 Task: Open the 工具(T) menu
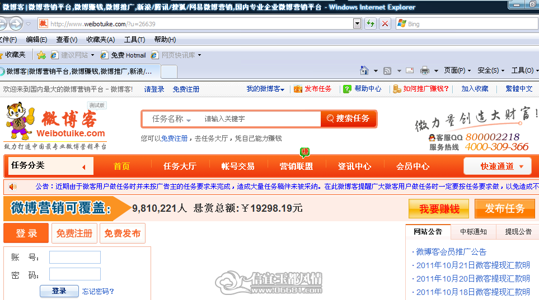134,40
